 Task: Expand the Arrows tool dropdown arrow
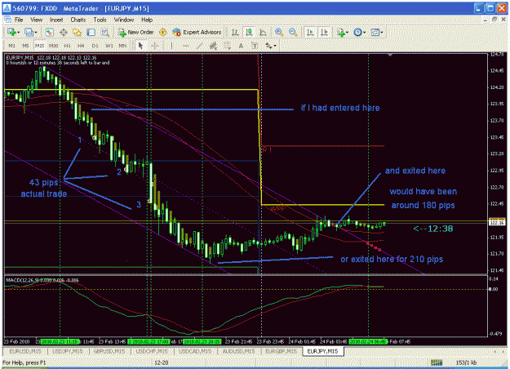(x=275, y=46)
